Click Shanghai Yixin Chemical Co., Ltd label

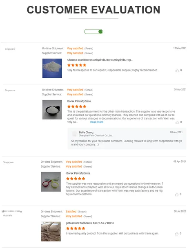click(x=96, y=135)
